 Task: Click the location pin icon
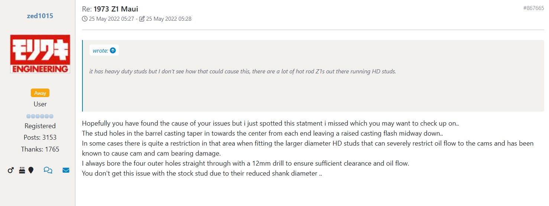click(31, 170)
